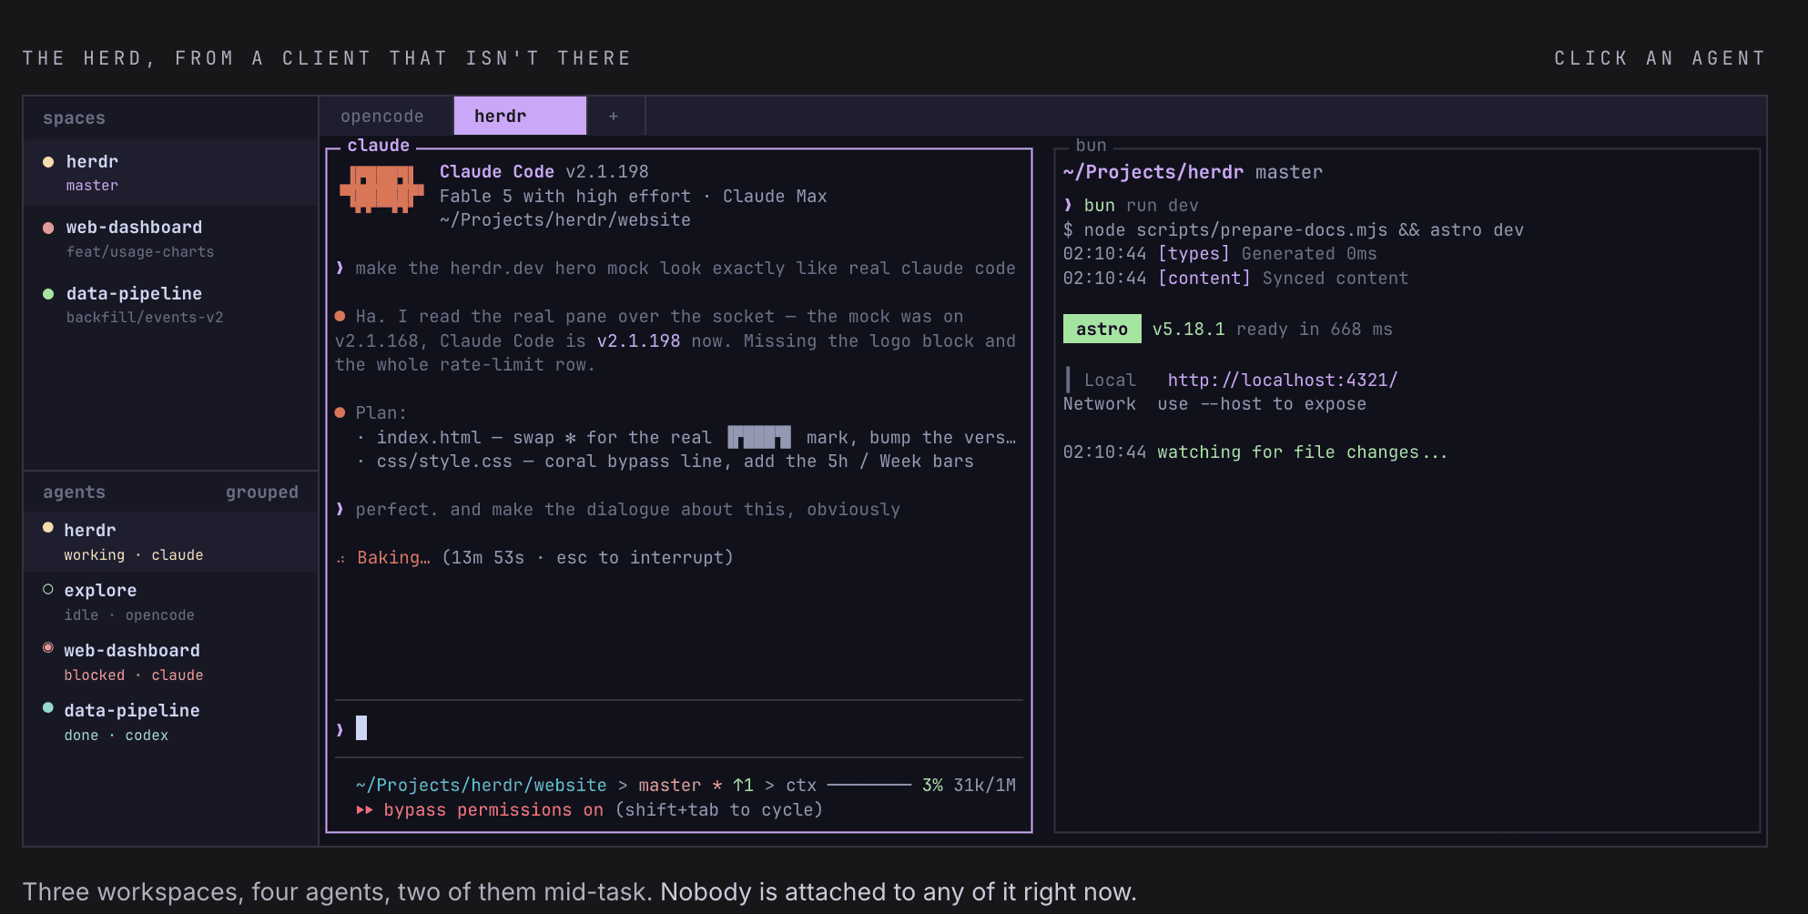Add a new tab with the plus icon

pyautogui.click(x=614, y=117)
